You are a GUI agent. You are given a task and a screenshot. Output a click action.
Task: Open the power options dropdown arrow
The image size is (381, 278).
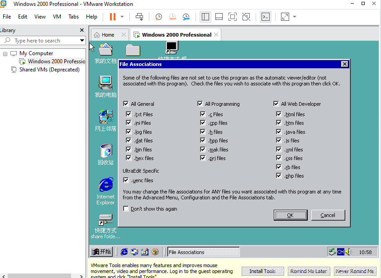(x=122, y=17)
